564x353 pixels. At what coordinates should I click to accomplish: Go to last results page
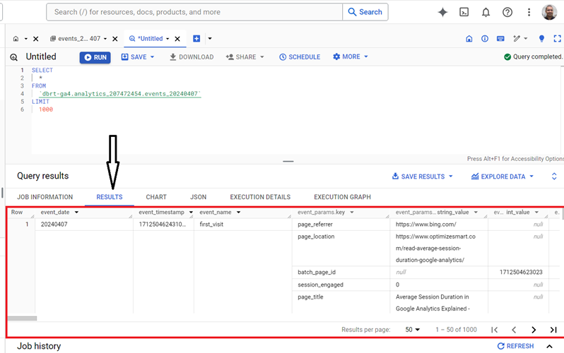pyautogui.click(x=553, y=330)
